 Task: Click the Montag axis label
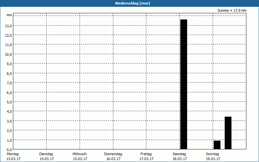(x=13, y=154)
